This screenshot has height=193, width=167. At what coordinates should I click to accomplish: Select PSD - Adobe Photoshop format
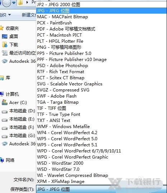pos(101,66)
